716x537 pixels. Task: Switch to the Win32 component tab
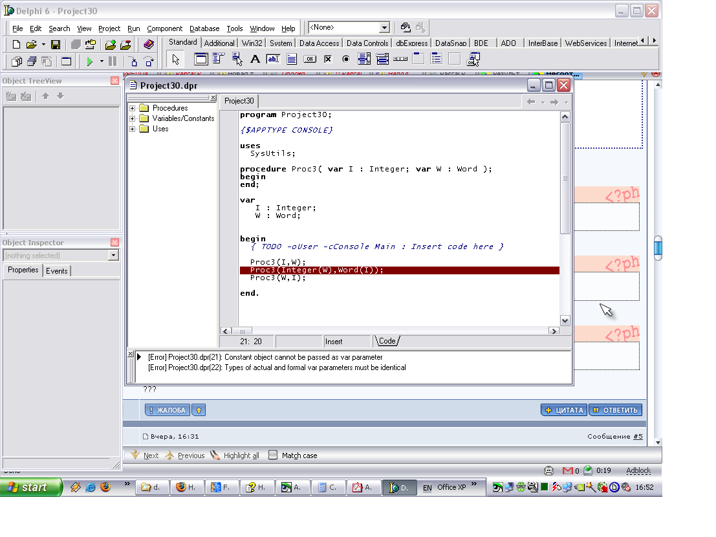click(251, 43)
